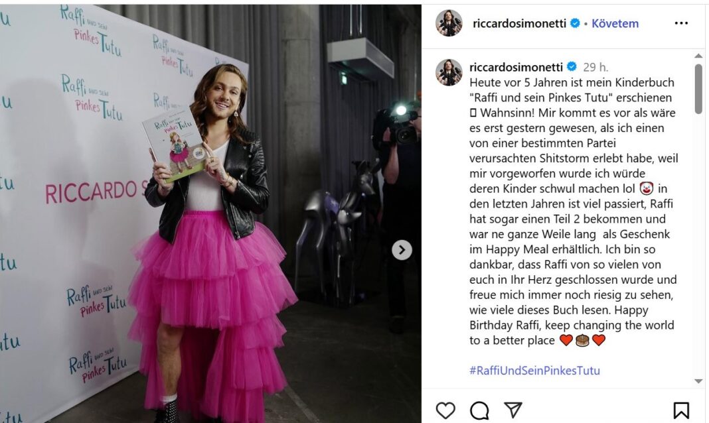Share post using the paper plane icon

tap(513, 410)
